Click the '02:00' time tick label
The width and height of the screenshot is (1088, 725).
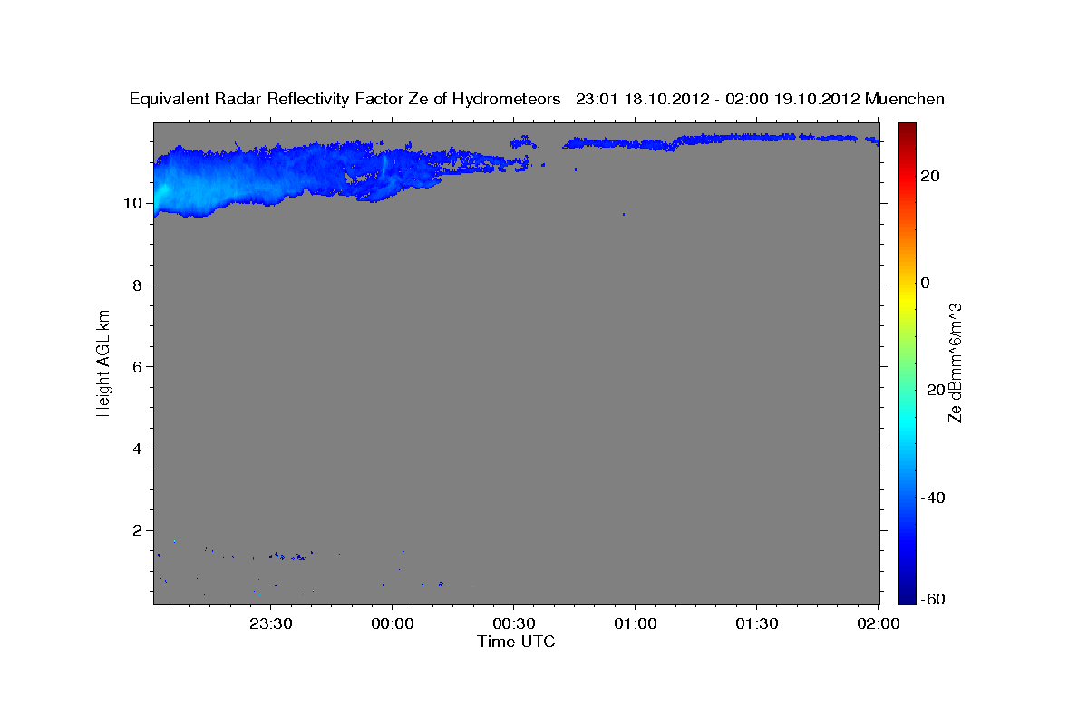click(x=879, y=623)
